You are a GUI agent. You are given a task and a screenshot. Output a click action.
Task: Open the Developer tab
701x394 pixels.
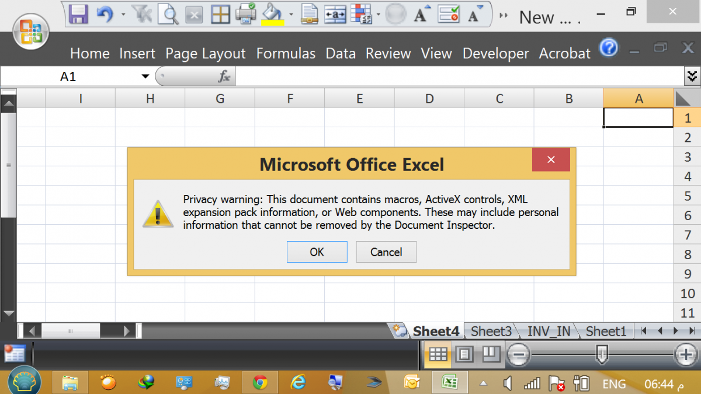(x=496, y=54)
